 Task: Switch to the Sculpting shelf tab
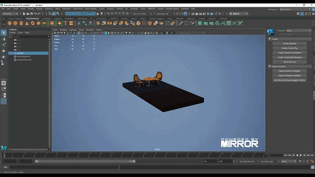pos(46,19)
